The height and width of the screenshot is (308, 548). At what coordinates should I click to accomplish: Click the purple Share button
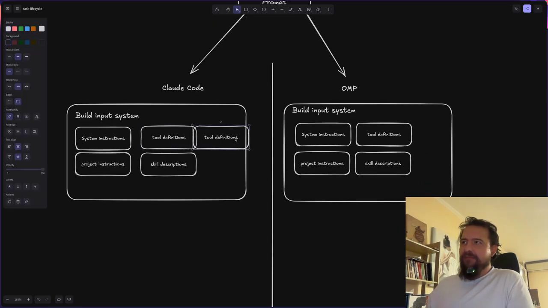527,9
